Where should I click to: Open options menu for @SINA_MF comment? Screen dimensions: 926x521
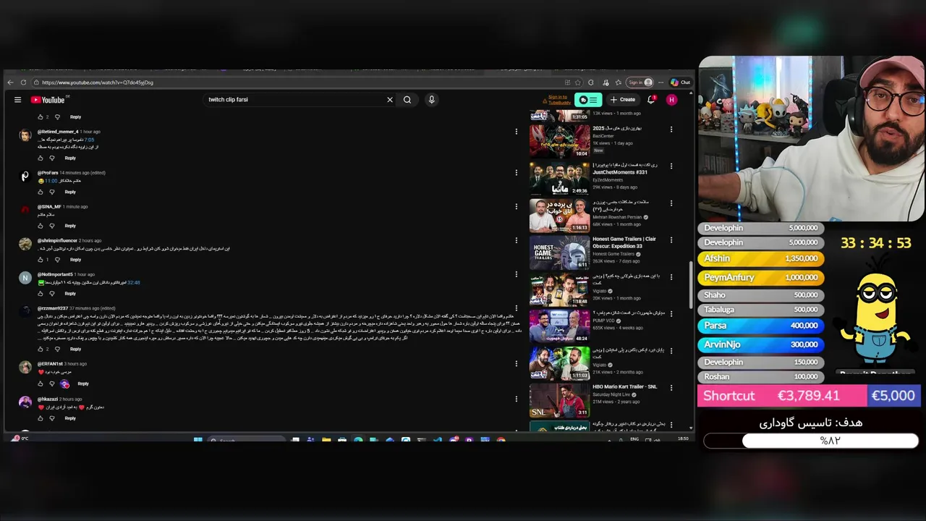(x=516, y=206)
